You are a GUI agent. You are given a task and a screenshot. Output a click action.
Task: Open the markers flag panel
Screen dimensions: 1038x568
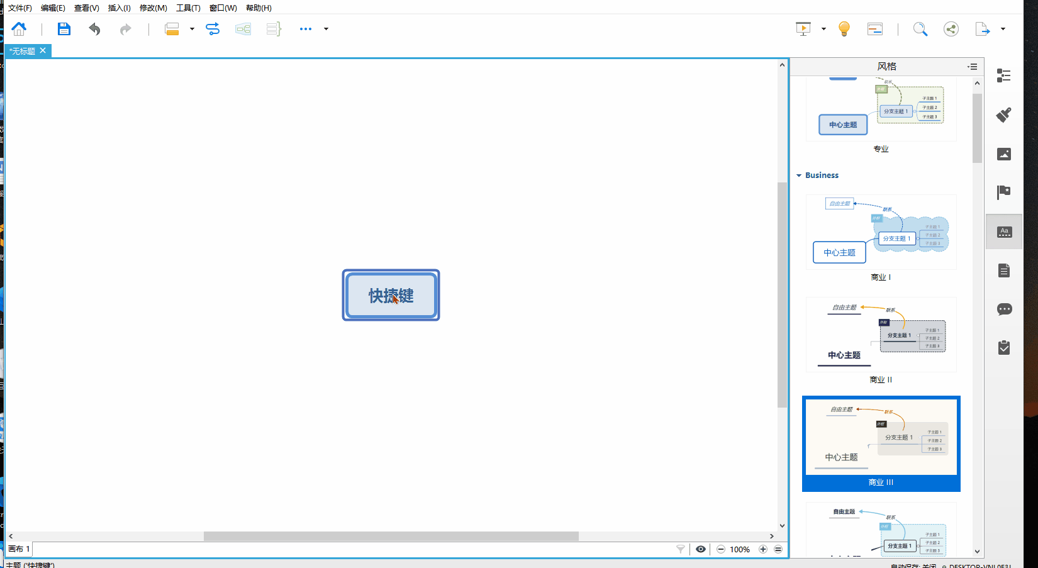1004,192
